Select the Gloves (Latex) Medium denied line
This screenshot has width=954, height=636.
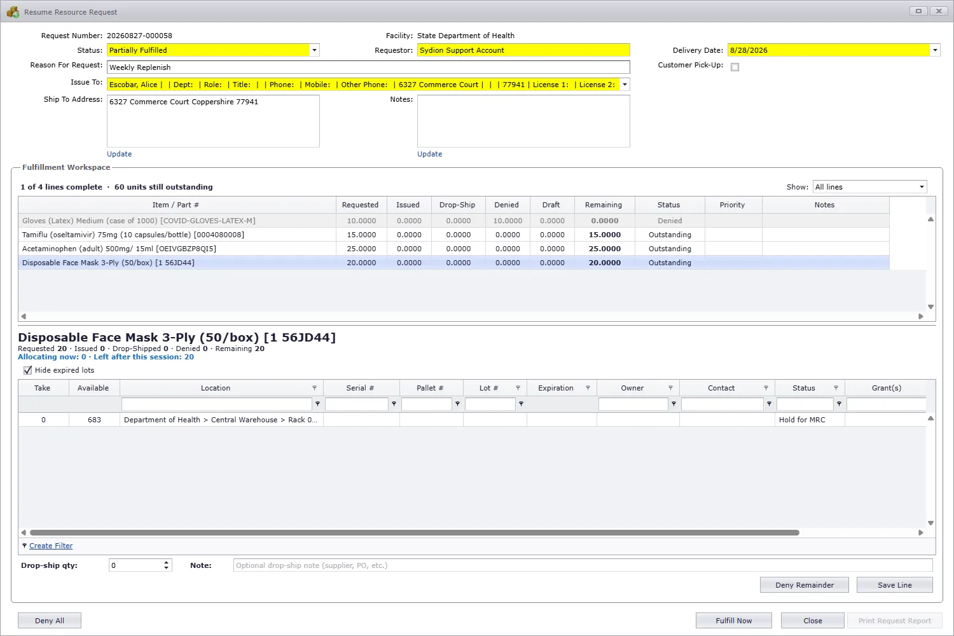pyautogui.click(x=454, y=221)
